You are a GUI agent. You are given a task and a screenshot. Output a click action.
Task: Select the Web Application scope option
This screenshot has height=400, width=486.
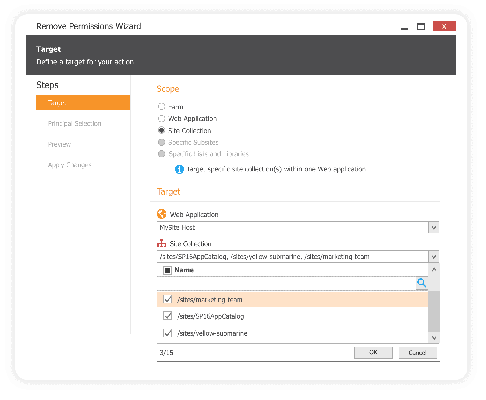(161, 119)
